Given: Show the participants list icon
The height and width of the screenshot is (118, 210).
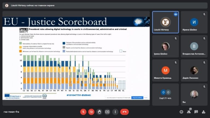Looking at the screenshot, I should point(189,112).
